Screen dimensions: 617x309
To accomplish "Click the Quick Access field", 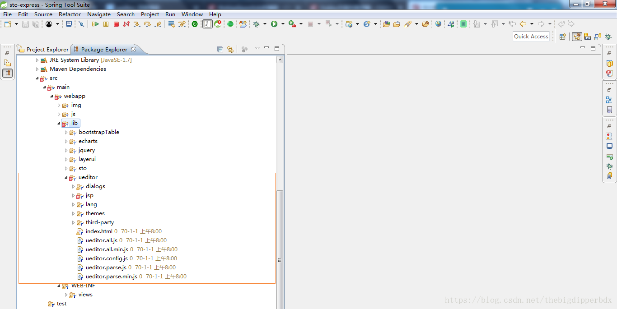I will (531, 37).
